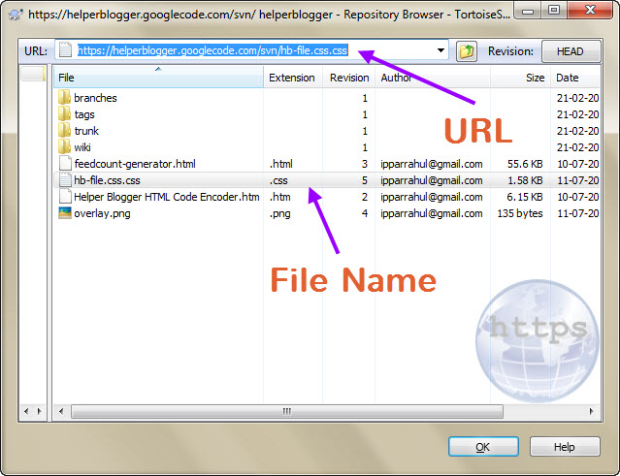Click the OK button
The height and width of the screenshot is (476, 620).
coord(484,447)
